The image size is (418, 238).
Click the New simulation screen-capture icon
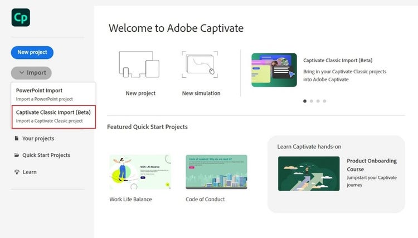(200, 65)
